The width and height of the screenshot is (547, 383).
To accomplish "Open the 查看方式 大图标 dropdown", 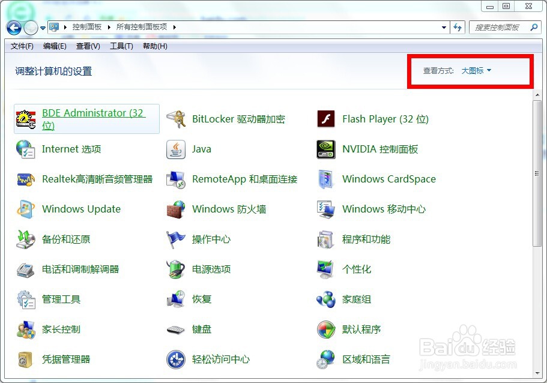I will coord(476,71).
